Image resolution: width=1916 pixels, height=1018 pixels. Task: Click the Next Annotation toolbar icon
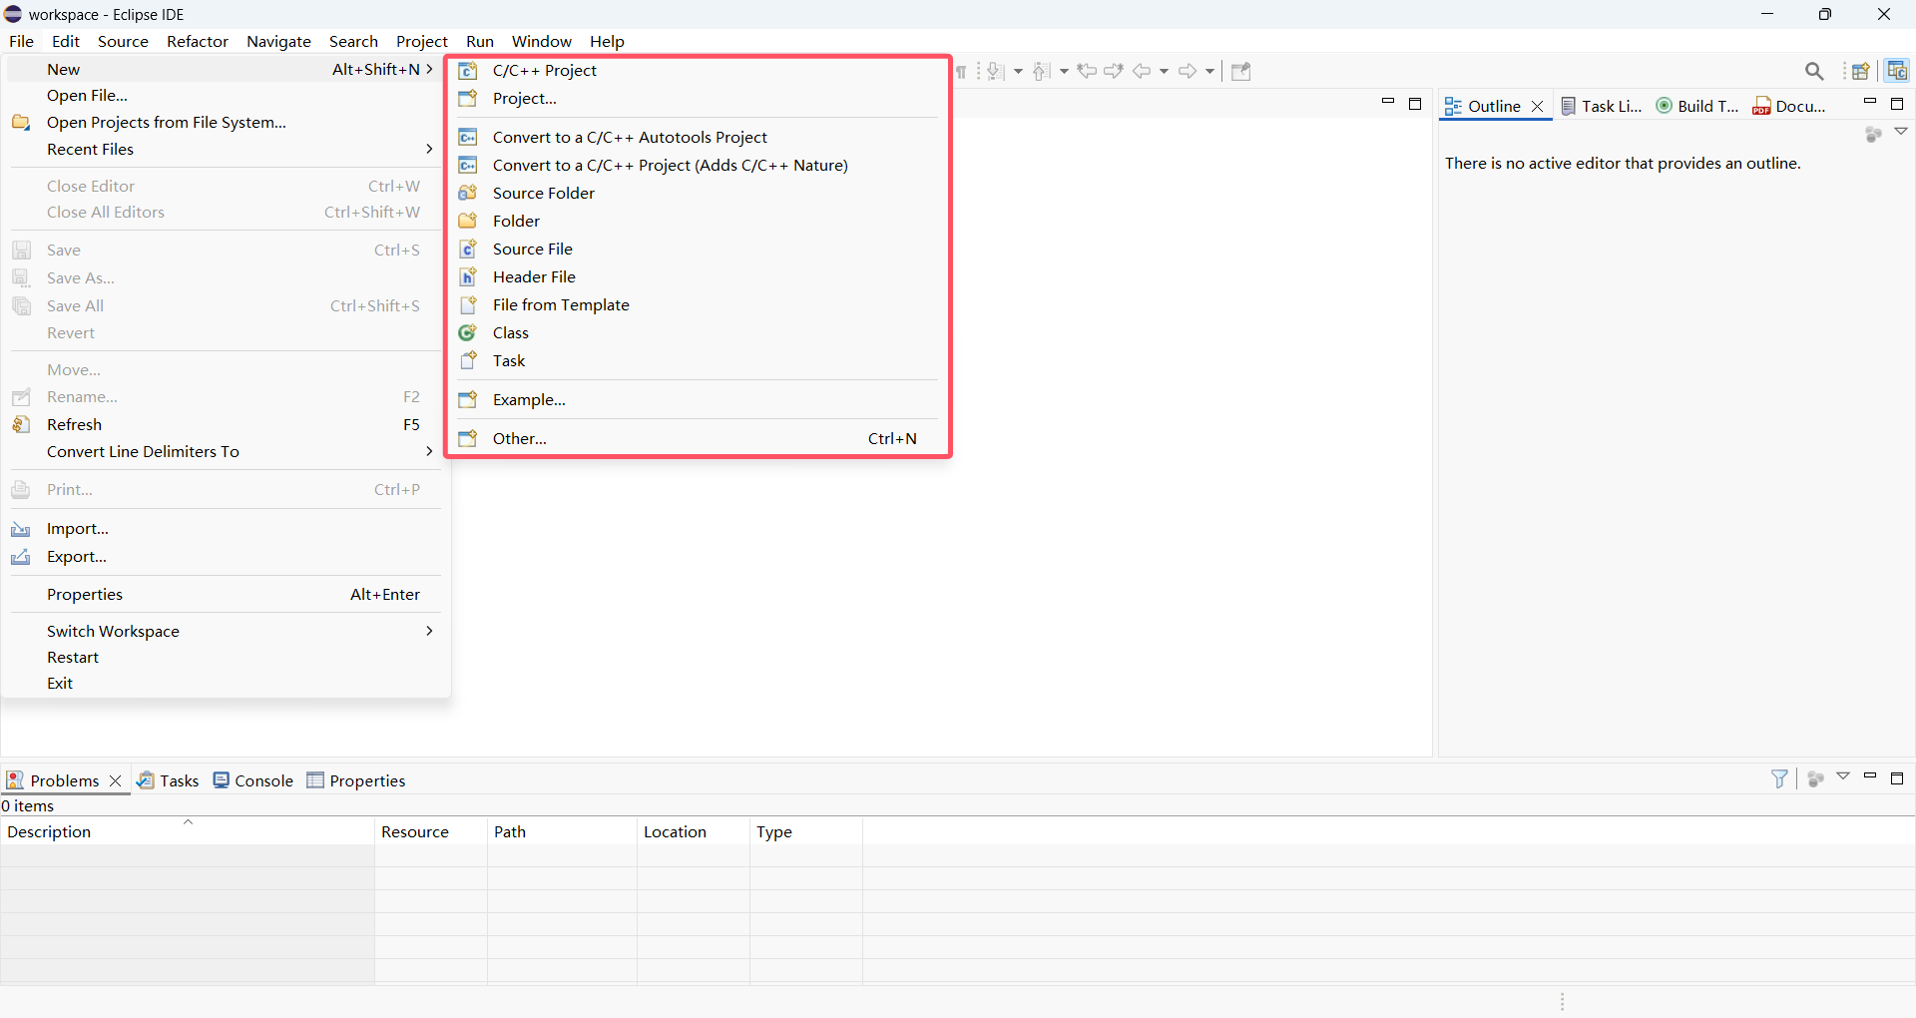coord(995,71)
